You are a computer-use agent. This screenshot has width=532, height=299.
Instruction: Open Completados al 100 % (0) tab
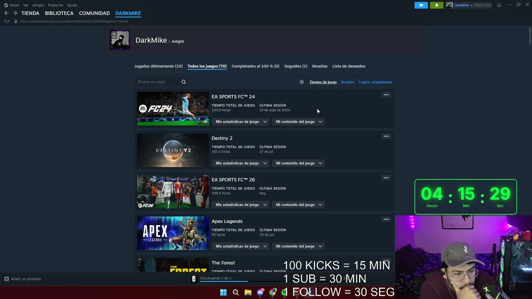[x=256, y=66]
